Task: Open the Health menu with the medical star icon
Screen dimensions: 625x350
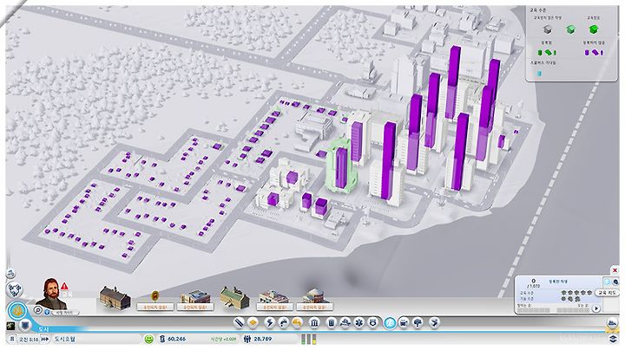Action: pyautogui.click(x=359, y=322)
